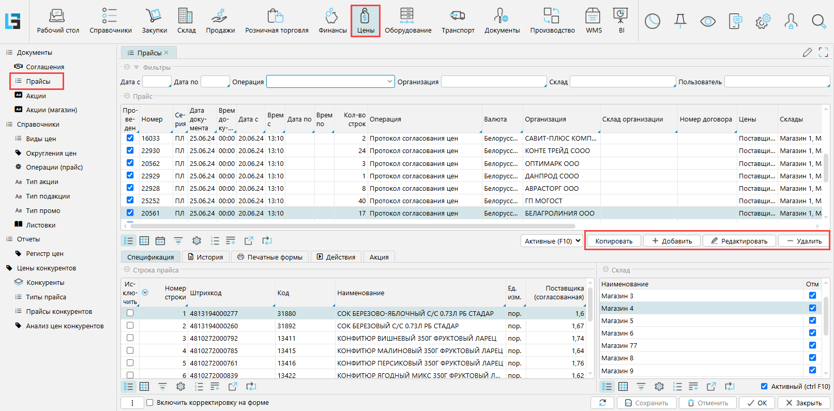Click the notifications pin icon in top bar
This screenshot has width=834, height=411.
(x=680, y=21)
